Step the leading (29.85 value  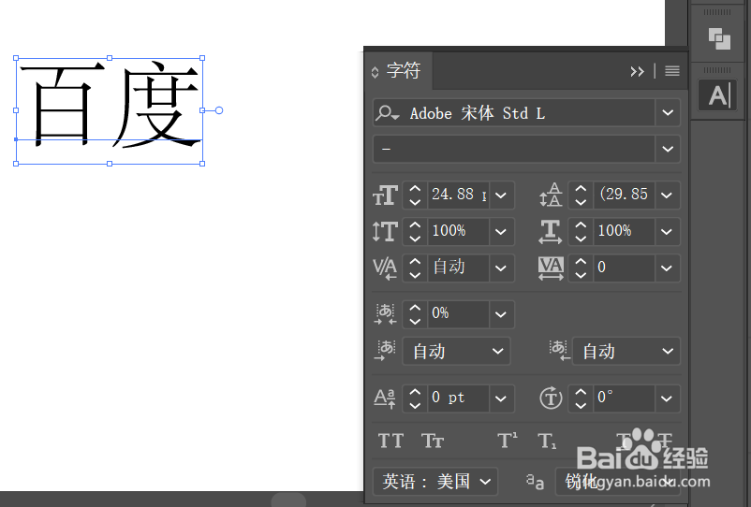(581, 196)
